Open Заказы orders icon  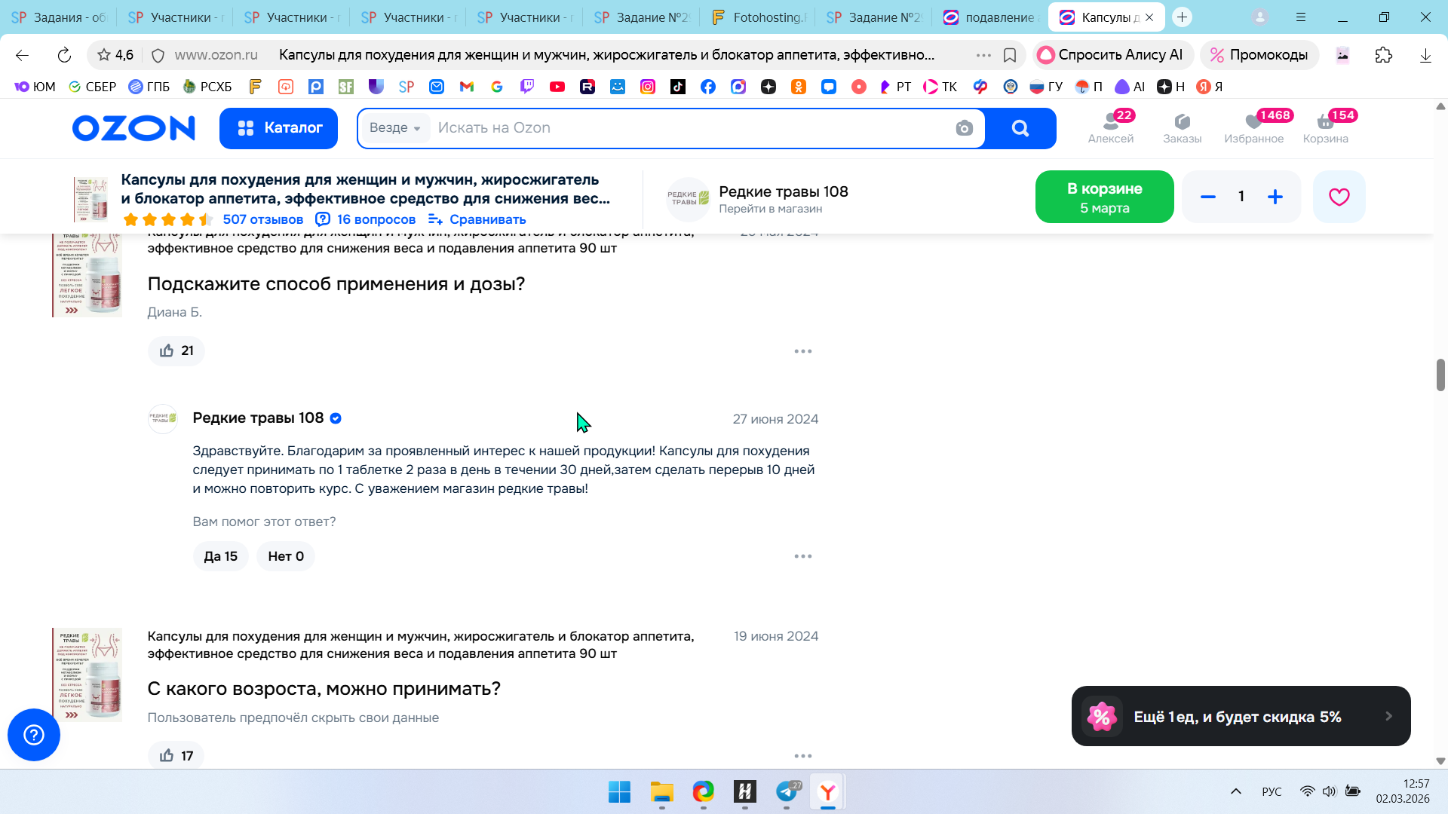[1182, 127]
